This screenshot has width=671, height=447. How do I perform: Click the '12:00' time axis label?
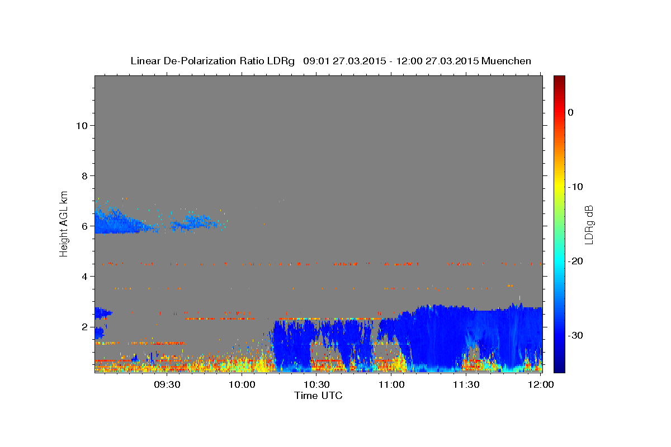click(540, 384)
